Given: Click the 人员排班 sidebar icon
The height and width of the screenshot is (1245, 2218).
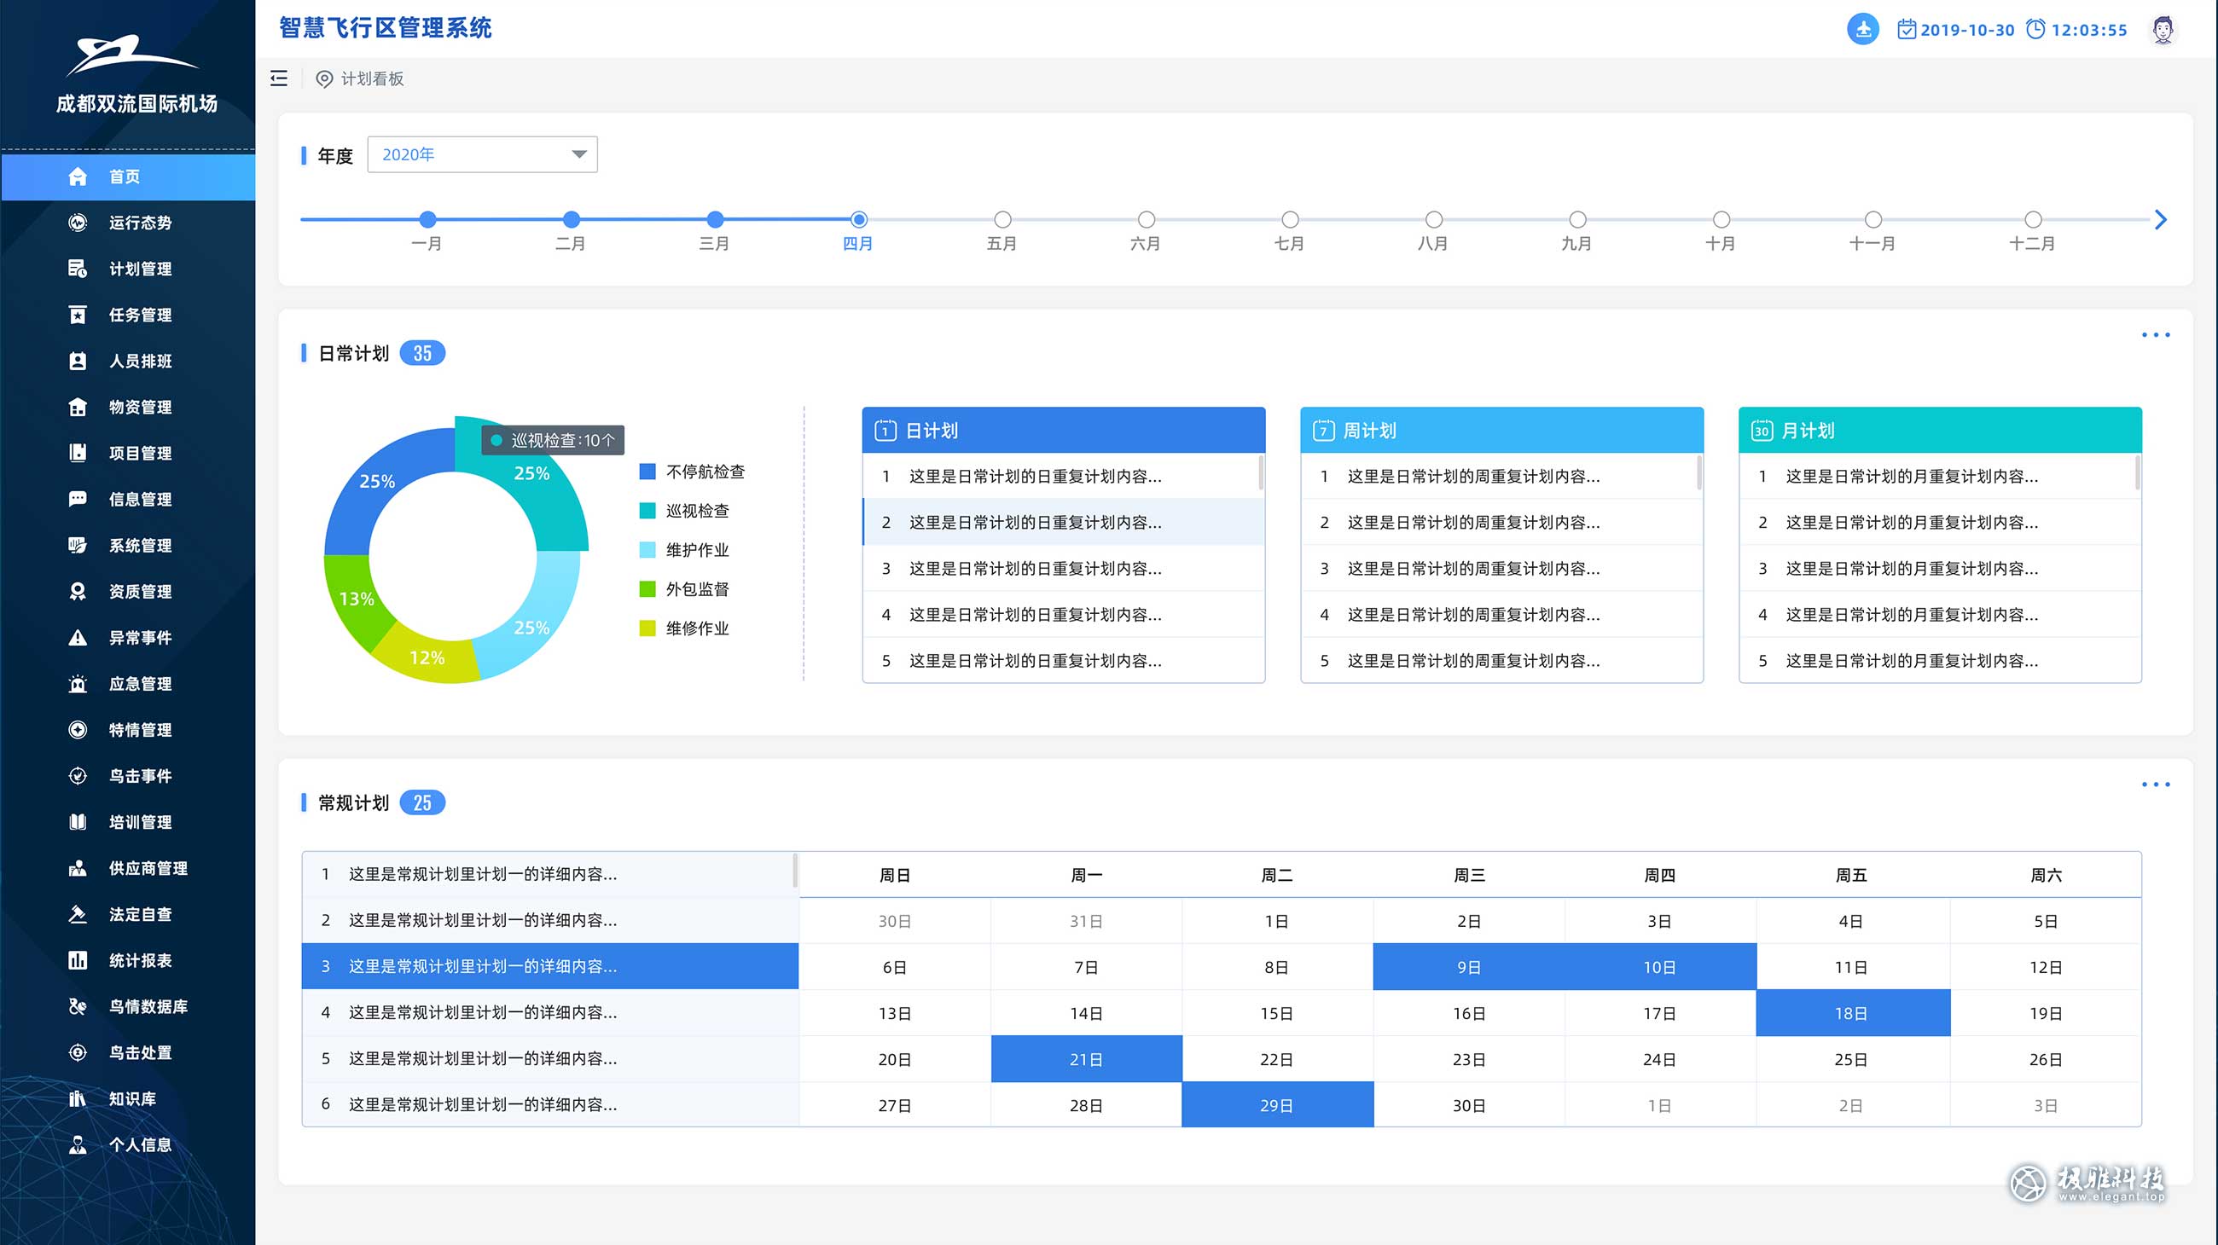Looking at the screenshot, I should [x=78, y=362].
